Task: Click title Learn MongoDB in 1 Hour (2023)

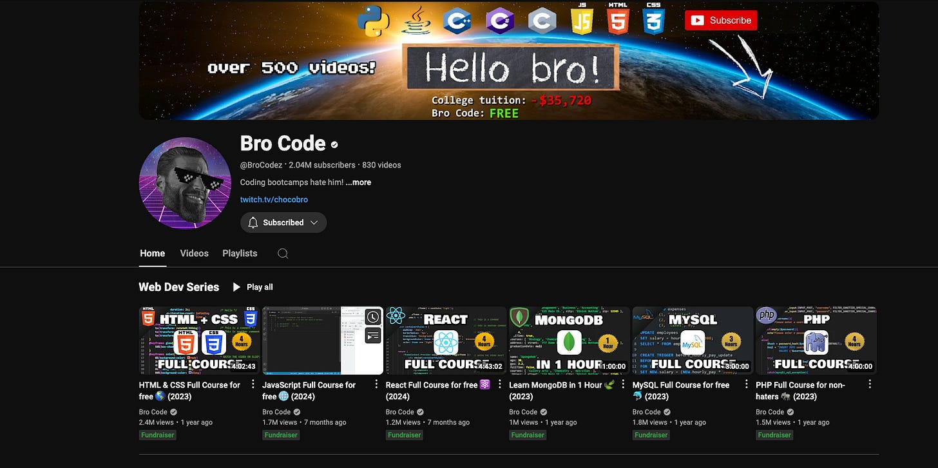Action: click(x=562, y=391)
